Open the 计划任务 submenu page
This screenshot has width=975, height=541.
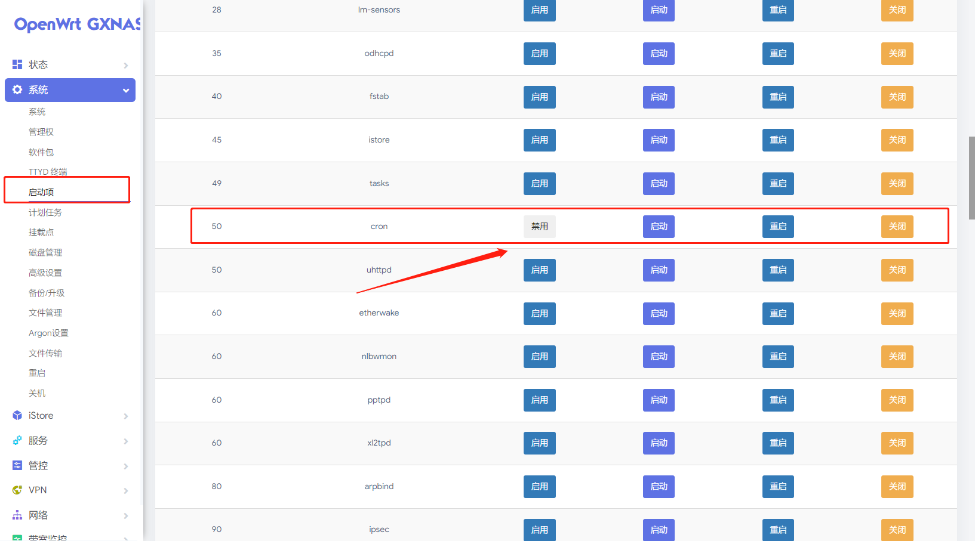45,212
